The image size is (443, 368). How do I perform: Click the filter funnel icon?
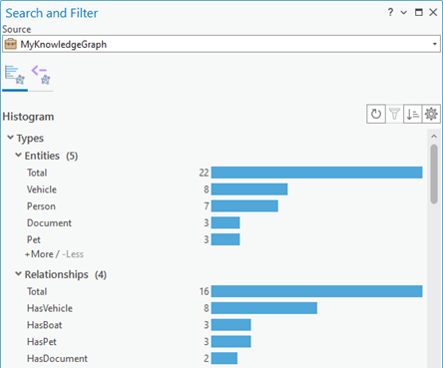coord(394,114)
